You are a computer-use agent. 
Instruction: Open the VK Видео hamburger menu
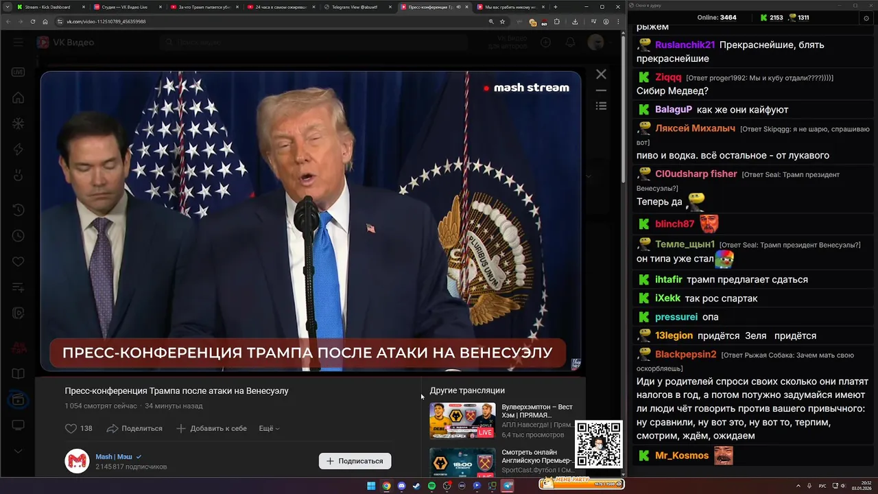click(x=18, y=43)
